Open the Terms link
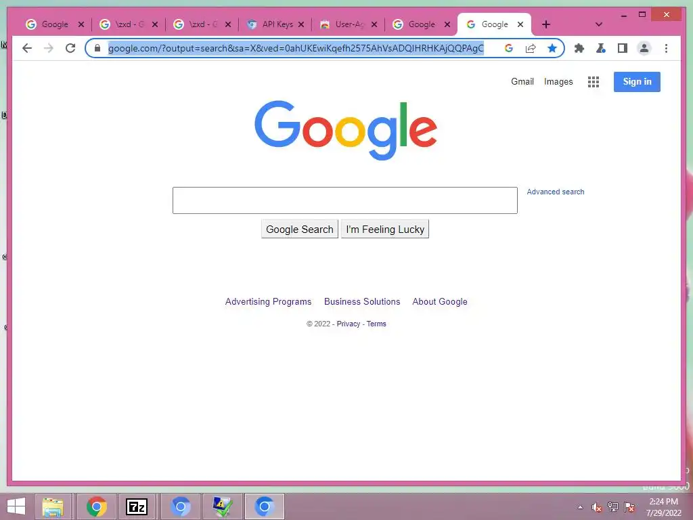This screenshot has height=520, width=693. pyautogui.click(x=376, y=324)
